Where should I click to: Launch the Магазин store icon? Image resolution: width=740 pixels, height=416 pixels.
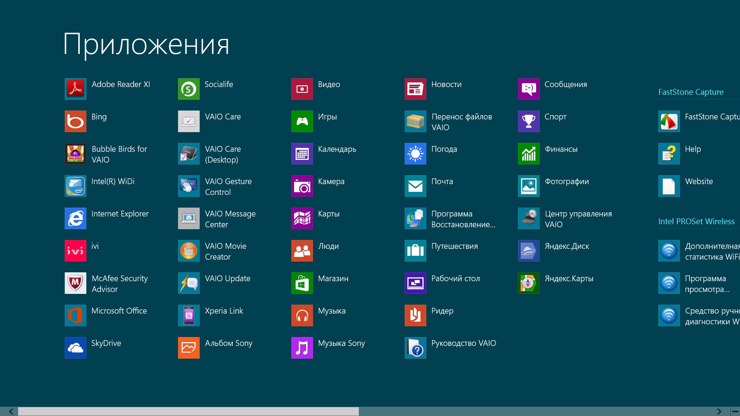(302, 283)
